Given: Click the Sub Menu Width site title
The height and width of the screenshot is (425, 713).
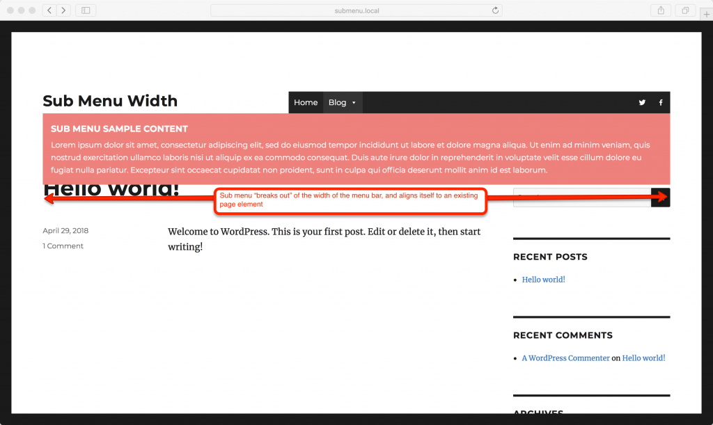Looking at the screenshot, I should pos(110,101).
